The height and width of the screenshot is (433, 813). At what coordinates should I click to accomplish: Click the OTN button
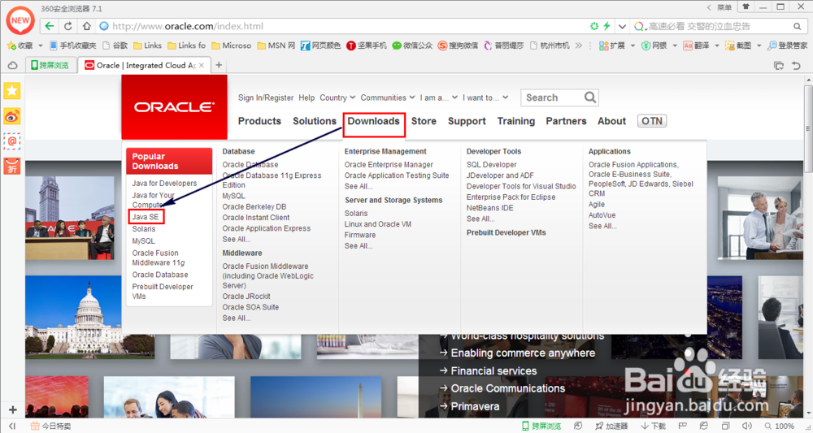[652, 121]
